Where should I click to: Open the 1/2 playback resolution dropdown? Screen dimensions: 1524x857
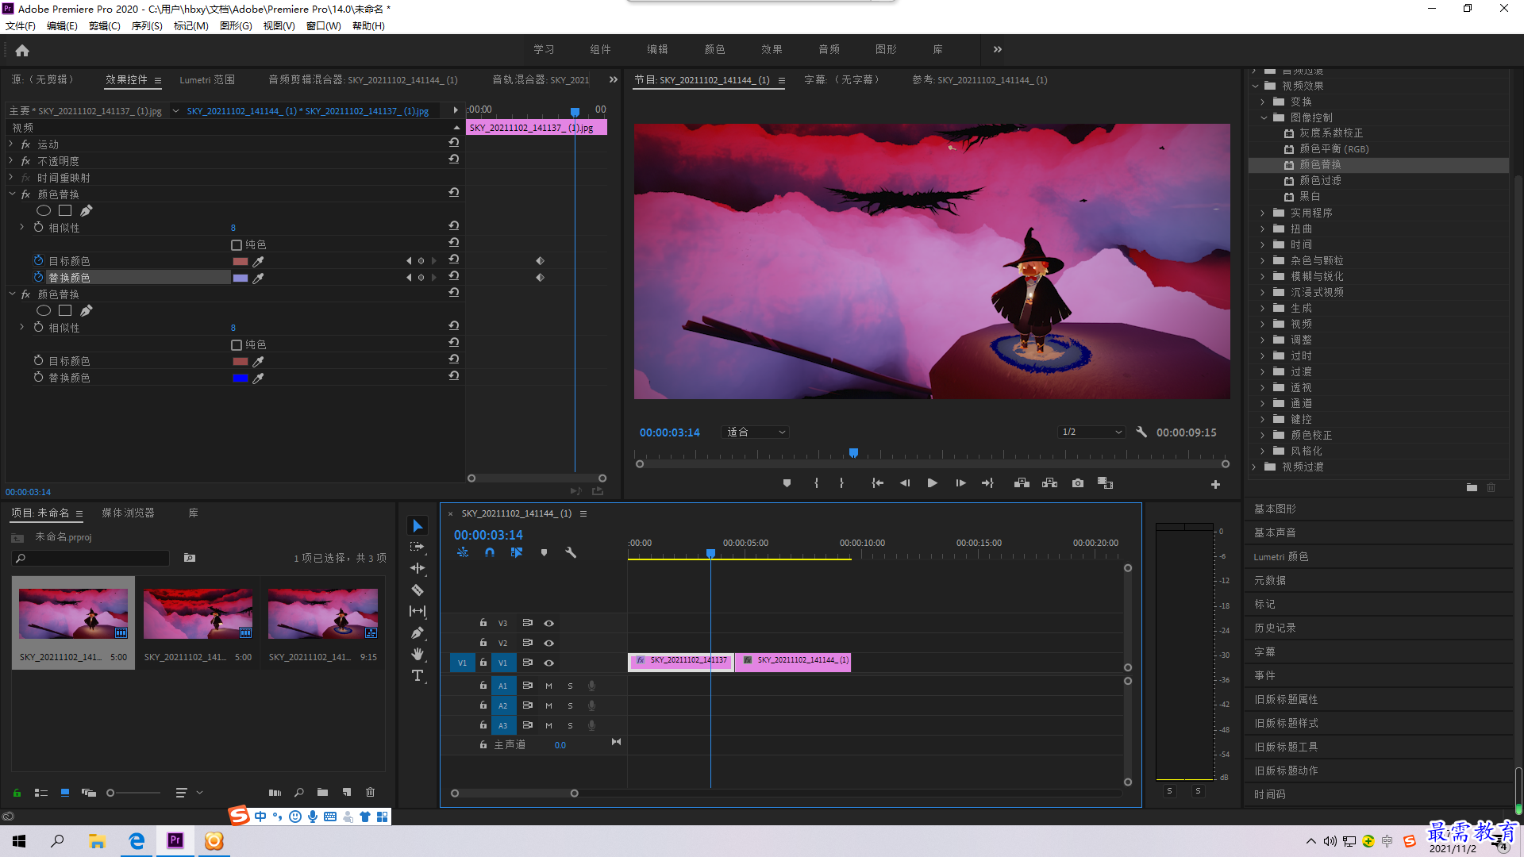(x=1092, y=432)
